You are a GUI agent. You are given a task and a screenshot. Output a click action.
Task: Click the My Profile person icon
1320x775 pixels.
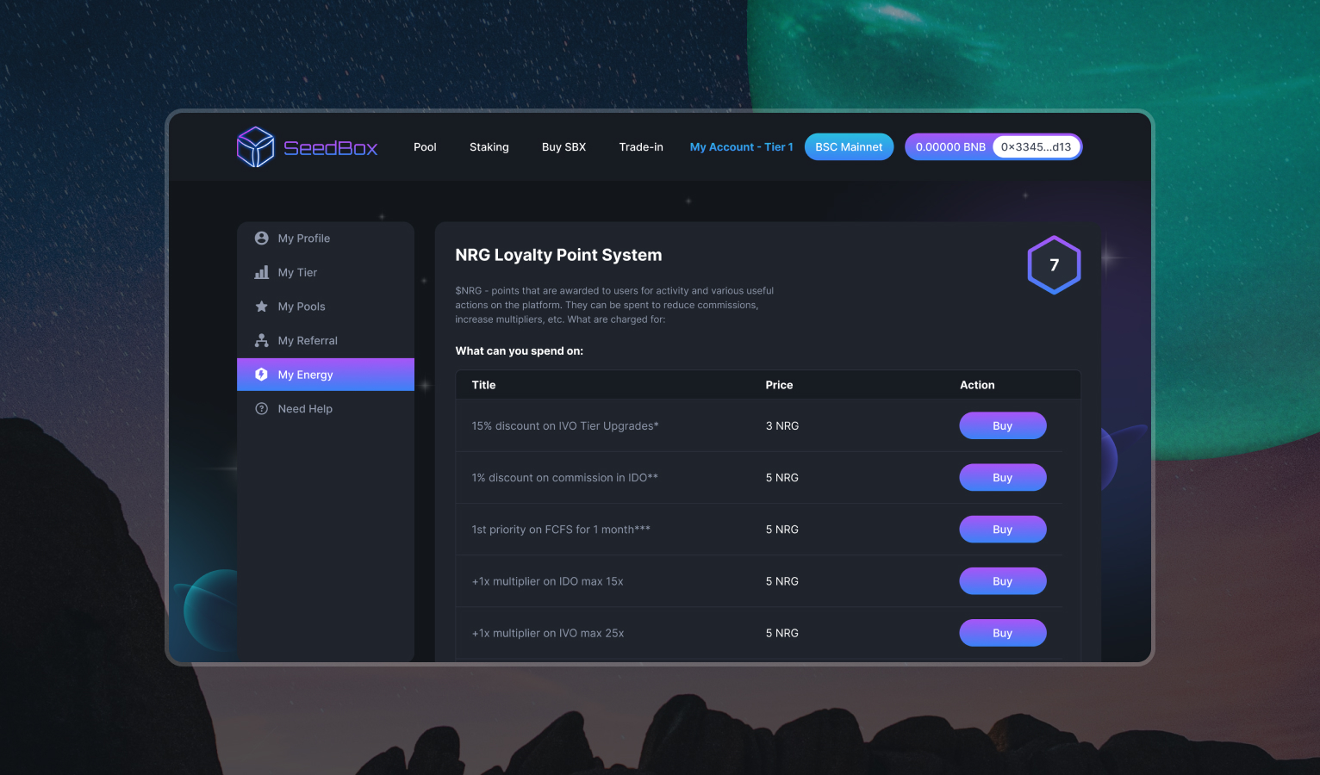point(262,239)
